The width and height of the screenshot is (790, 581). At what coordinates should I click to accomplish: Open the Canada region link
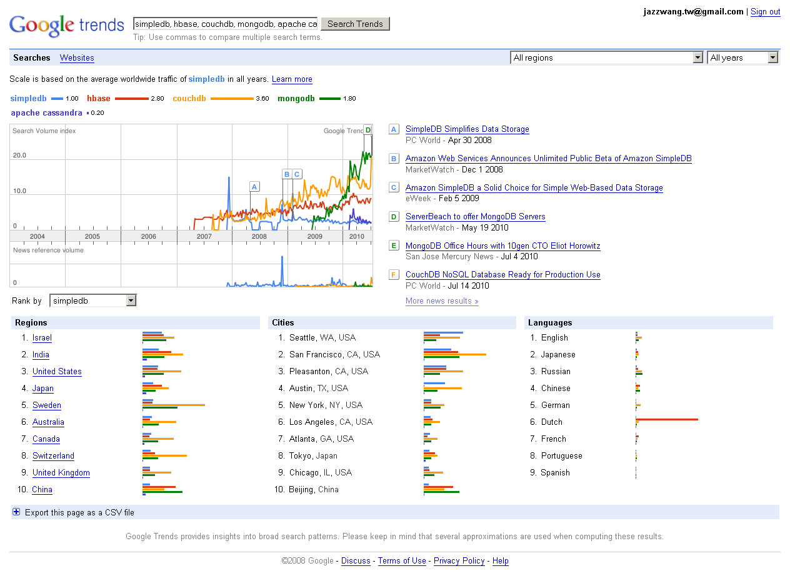pyautogui.click(x=46, y=439)
